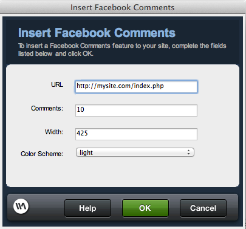Place cursor after index.php in URL field
The width and height of the screenshot is (246, 229).
(x=165, y=86)
